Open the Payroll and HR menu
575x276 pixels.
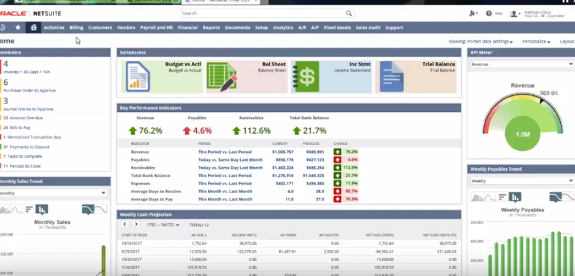point(157,27)
